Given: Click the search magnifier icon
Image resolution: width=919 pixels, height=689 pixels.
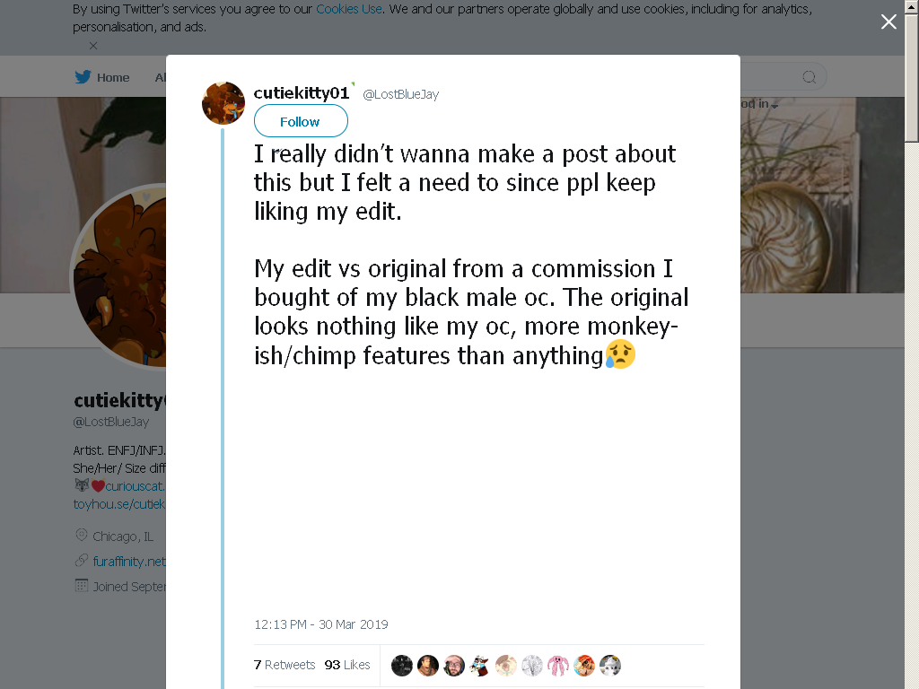Looking at the screenshot, I should coord(809,77).
